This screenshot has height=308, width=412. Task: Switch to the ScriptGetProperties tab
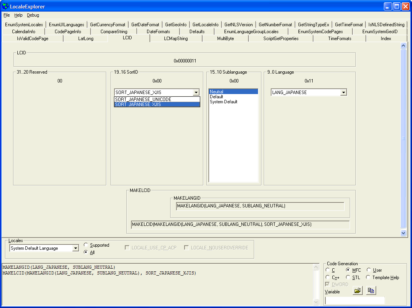click(x=281, y=39)
